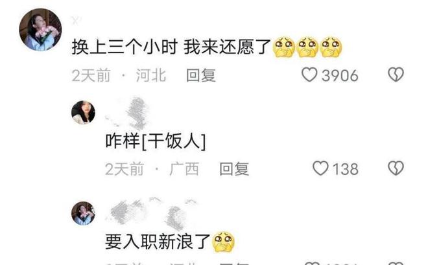The width and height of the screenshot is (428, 265).
Task: Open avatar of the 要入职新浪了 replier
Action: [83, 213]
